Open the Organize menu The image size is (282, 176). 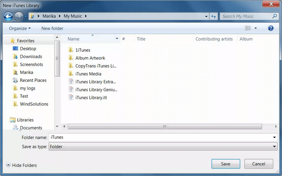20,28
